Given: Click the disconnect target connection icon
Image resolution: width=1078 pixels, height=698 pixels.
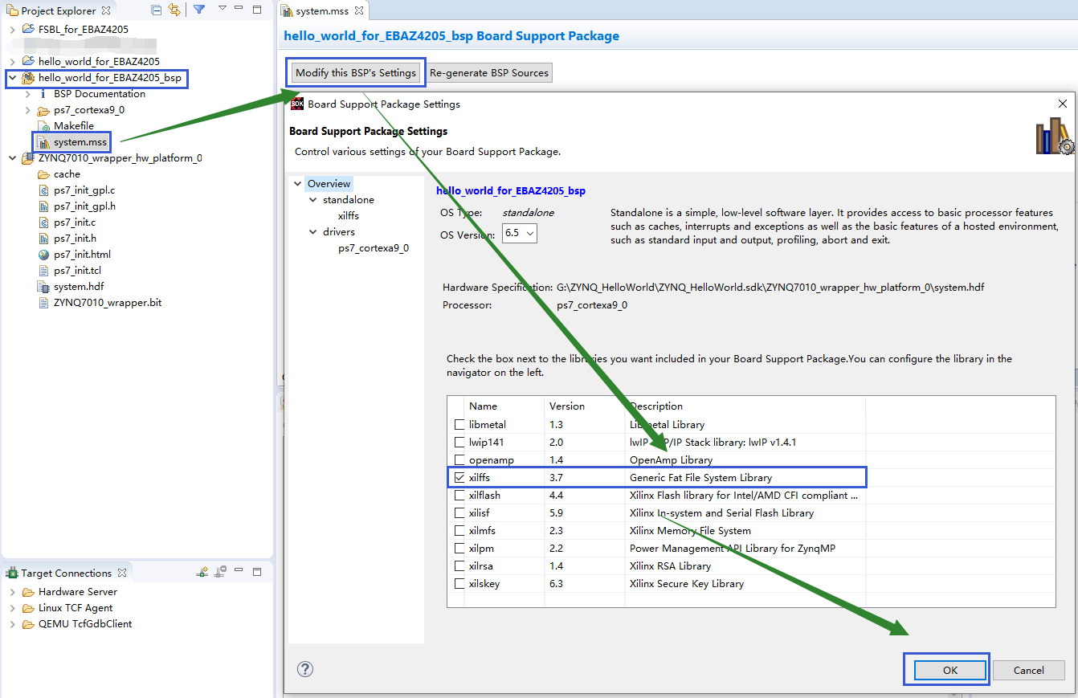Looking at the screenshot, I should [x=219, y=572].
